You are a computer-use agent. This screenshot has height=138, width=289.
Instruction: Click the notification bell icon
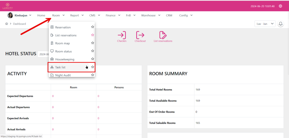(x=281, y=24)
